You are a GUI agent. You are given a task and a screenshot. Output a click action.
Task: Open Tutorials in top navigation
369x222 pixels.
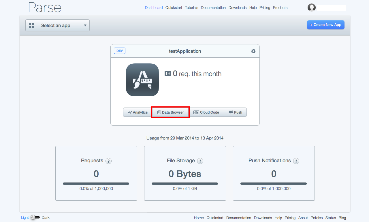(192, 8)
